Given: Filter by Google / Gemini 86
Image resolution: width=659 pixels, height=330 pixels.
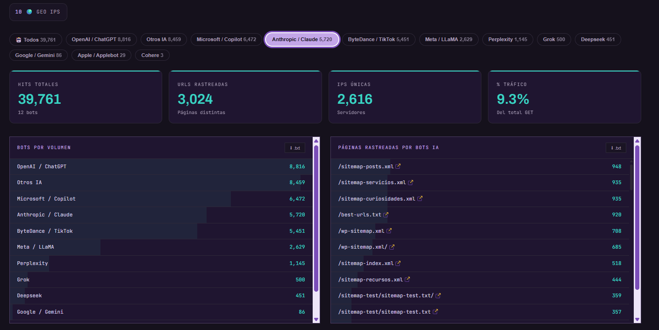Looking at the screenshot, I should (x=38, y=55).
